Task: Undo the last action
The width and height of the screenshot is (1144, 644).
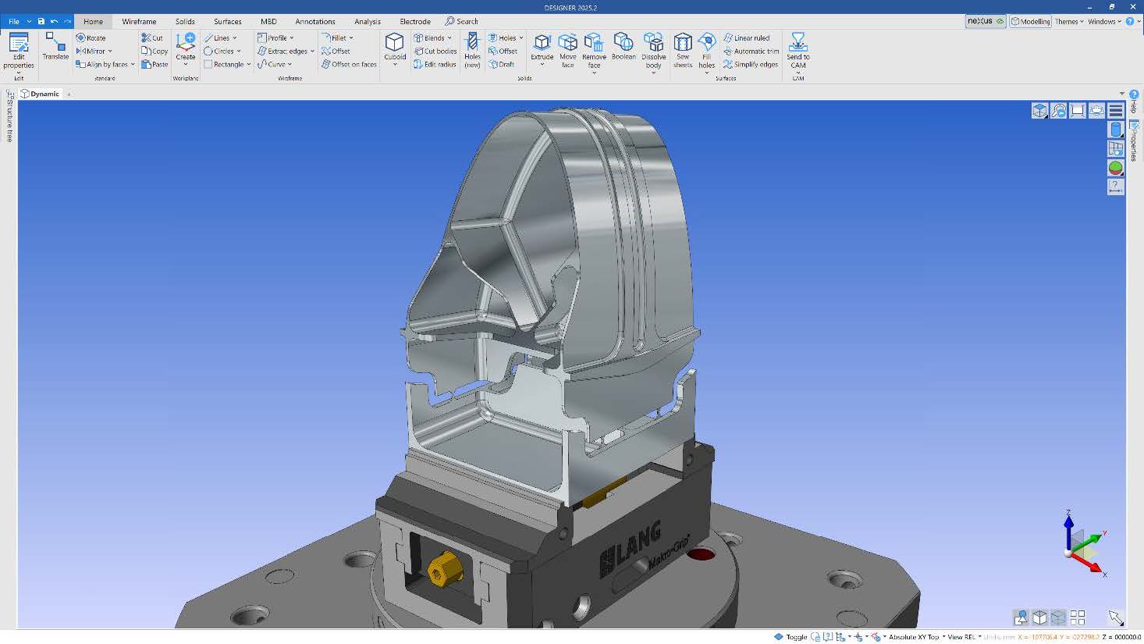Action: pos(54,21)
